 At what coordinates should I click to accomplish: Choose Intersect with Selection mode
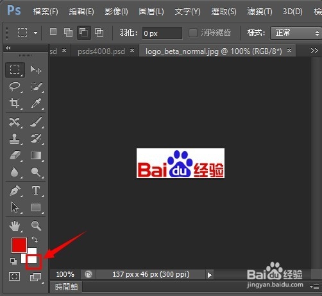click(99, 33)
